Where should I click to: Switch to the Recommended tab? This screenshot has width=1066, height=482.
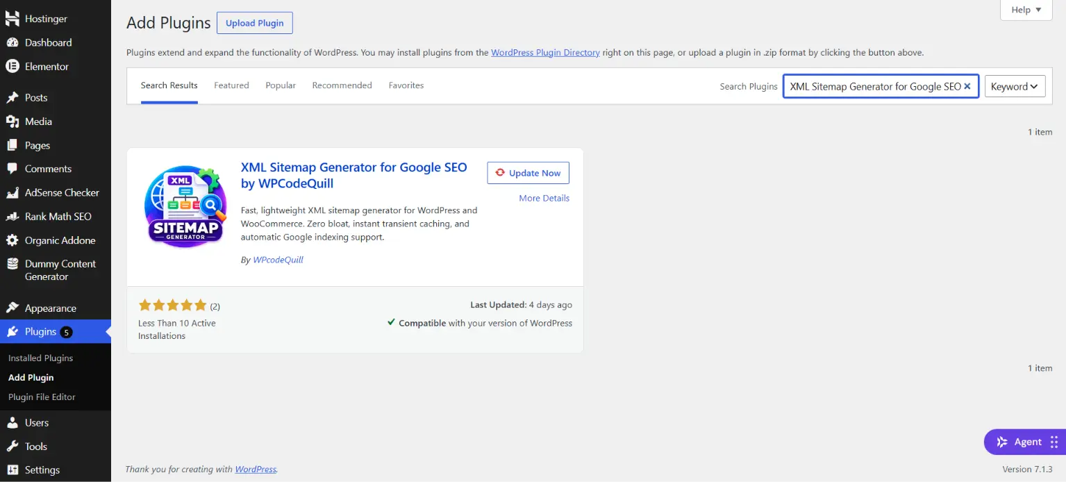(x=342, y=85)
